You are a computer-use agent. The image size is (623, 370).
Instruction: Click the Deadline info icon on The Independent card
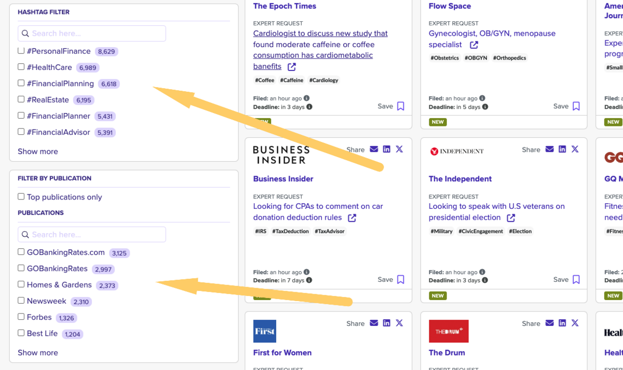(x=485, y=280)
